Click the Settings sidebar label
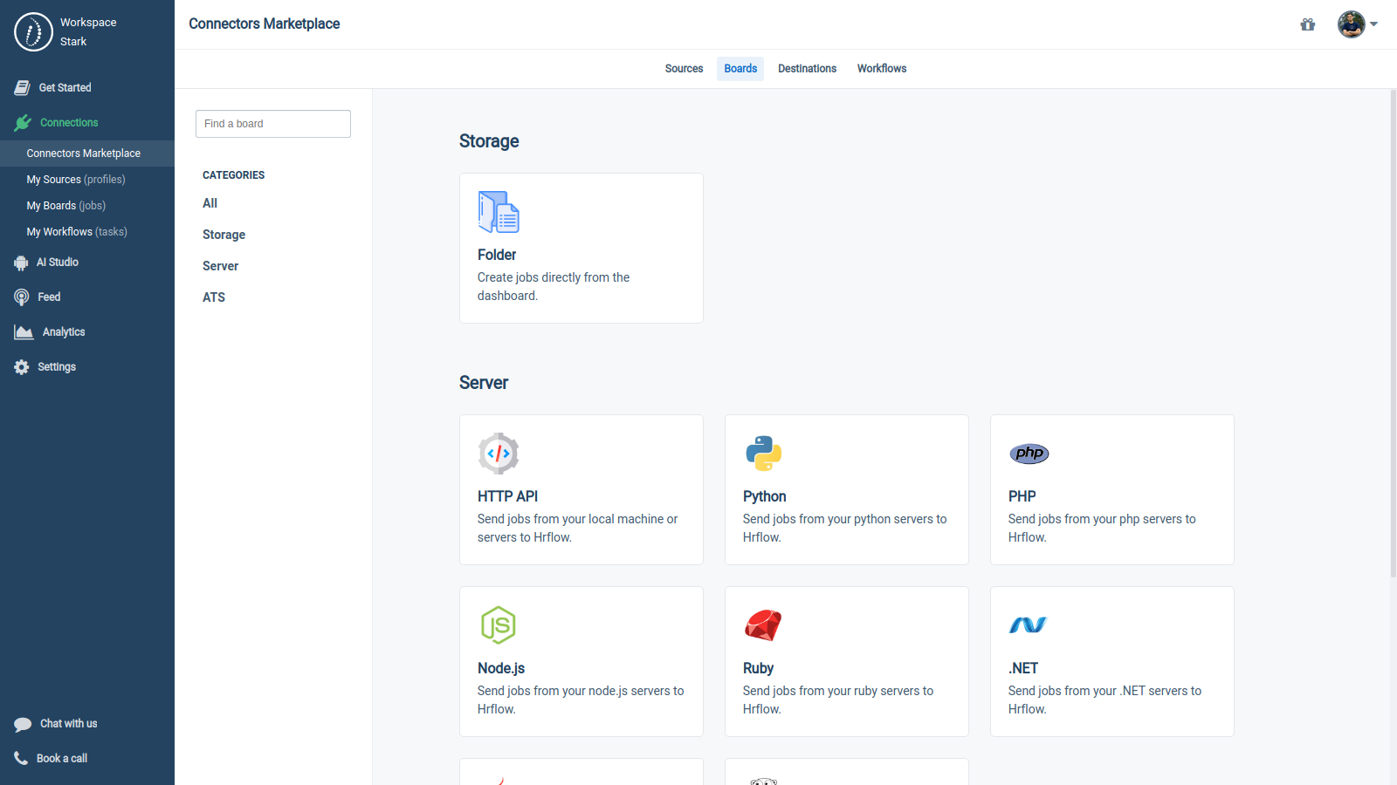The image size is (1397, 785). point(57,367)
